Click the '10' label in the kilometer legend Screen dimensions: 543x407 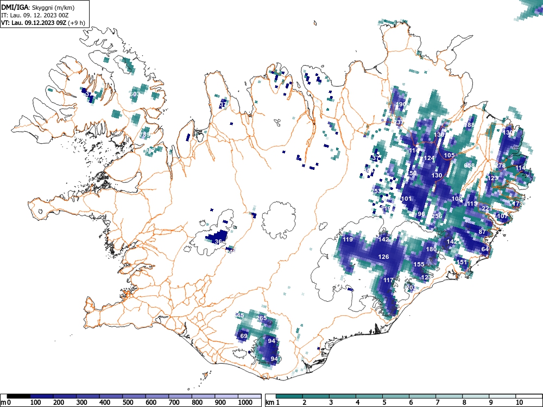pyautogui.click(x=519, y=403)
